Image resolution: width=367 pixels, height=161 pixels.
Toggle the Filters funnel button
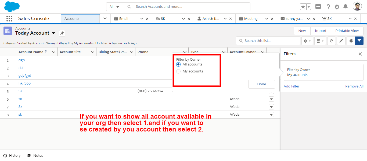[x=359, y=41]
